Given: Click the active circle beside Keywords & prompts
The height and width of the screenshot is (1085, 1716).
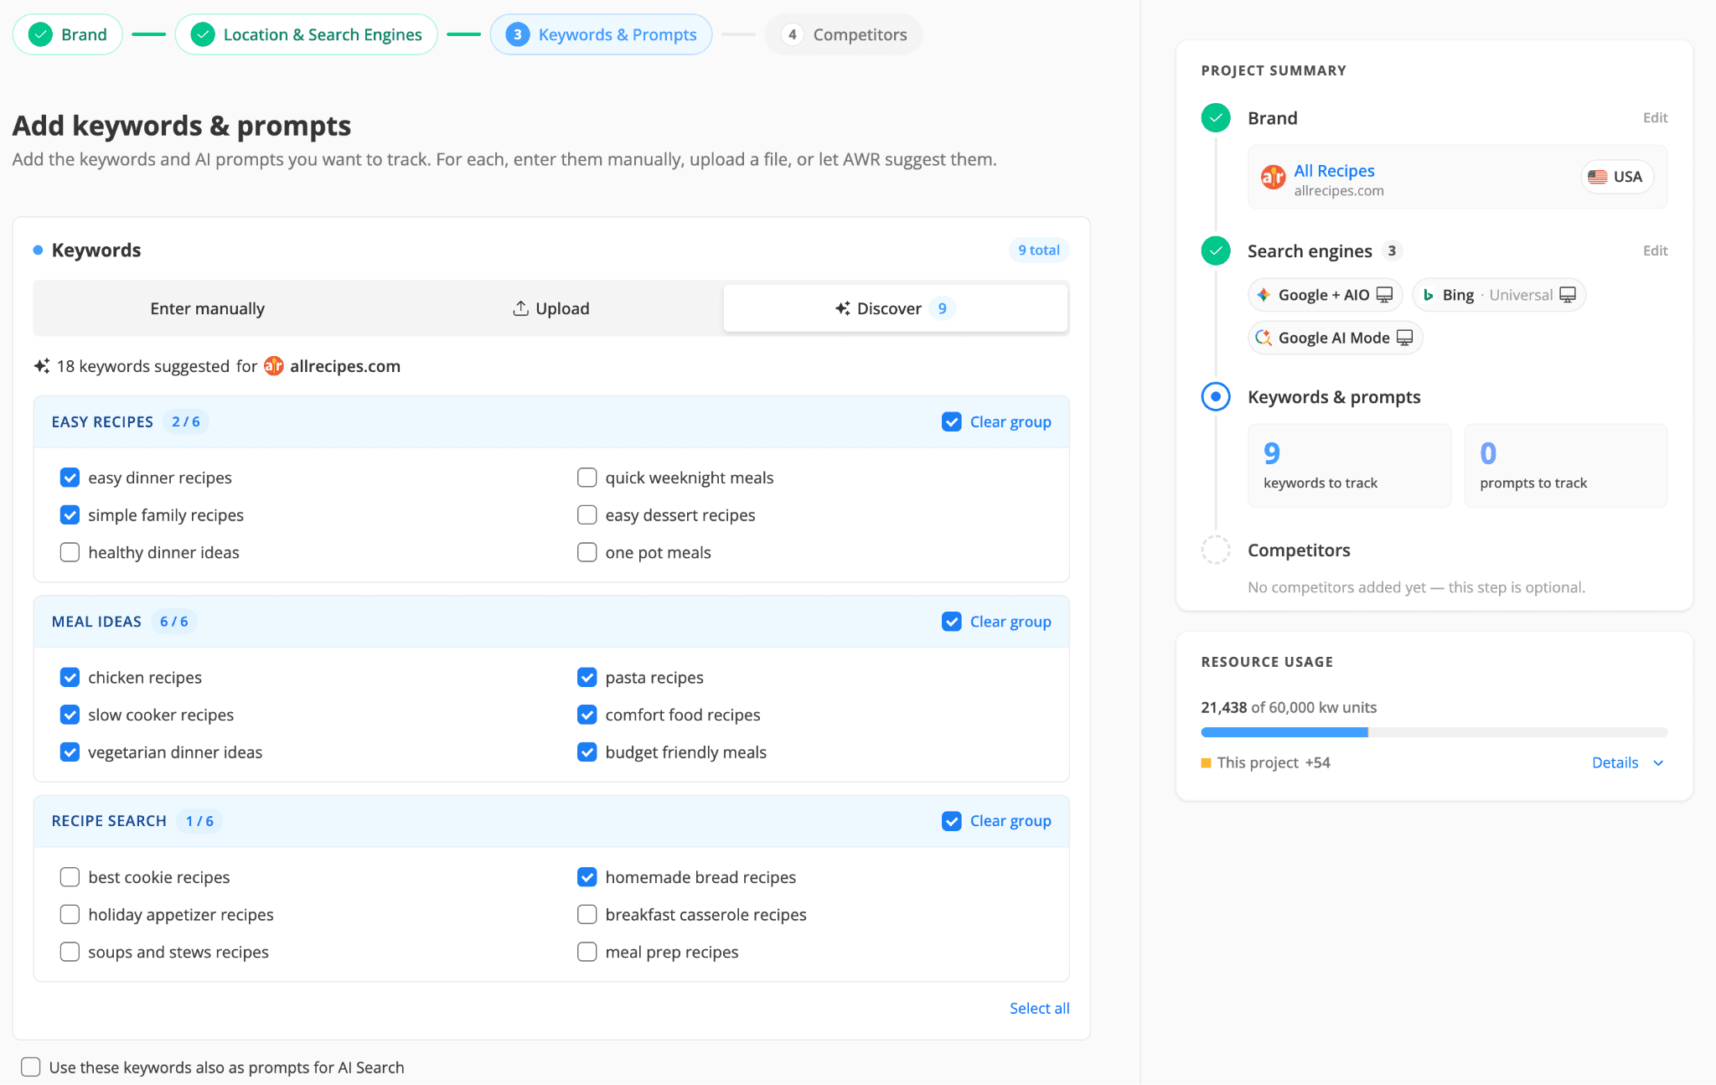Looking at the screenshot, I should pos(1216,397).
